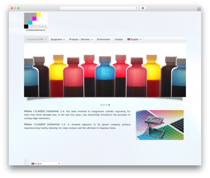210x178 pixels.
Task: Show the first slide via its slider dot
Action: coord(101,105)
